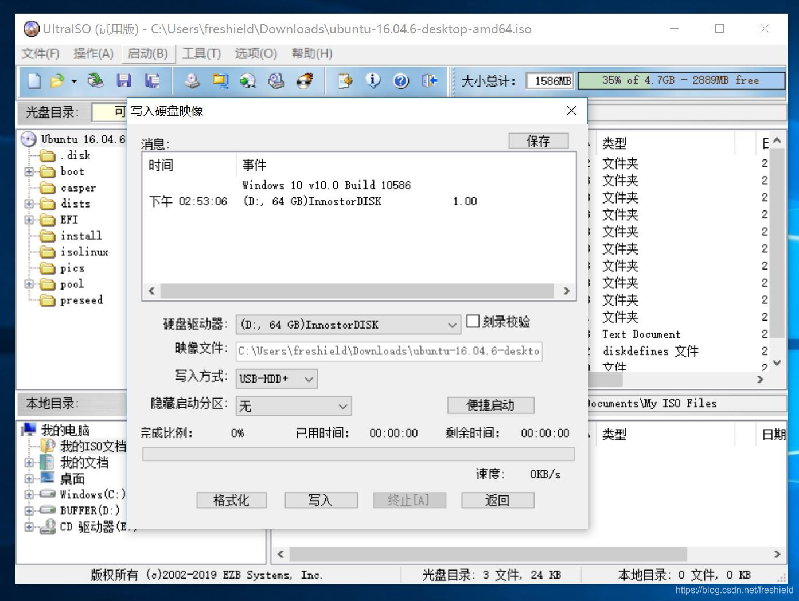The height and width of the screenshot is (601, 799).
Task: Click the Information 'i' toolbar icon
Action: pyautogui.click(x=373, y=81)
